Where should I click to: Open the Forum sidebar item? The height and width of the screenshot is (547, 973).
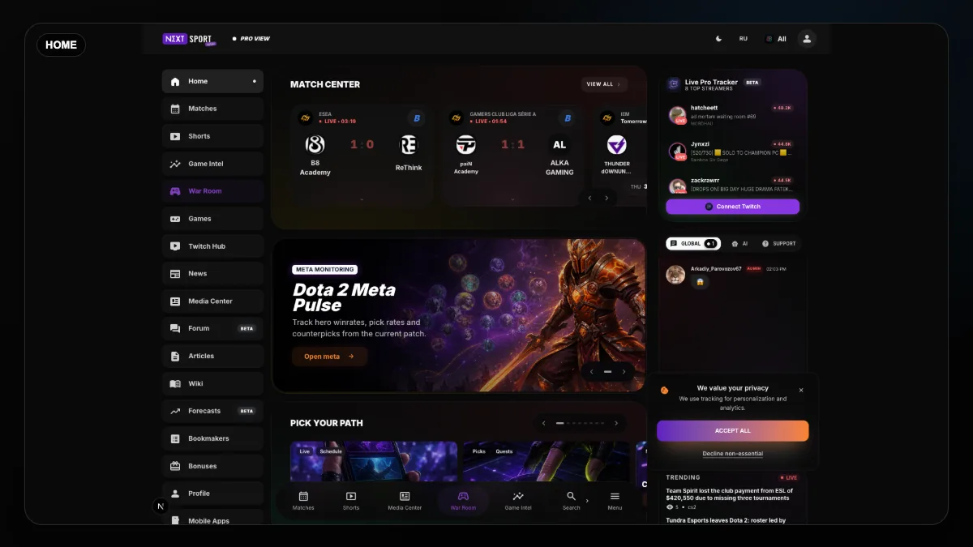click(x=212, y=328)
